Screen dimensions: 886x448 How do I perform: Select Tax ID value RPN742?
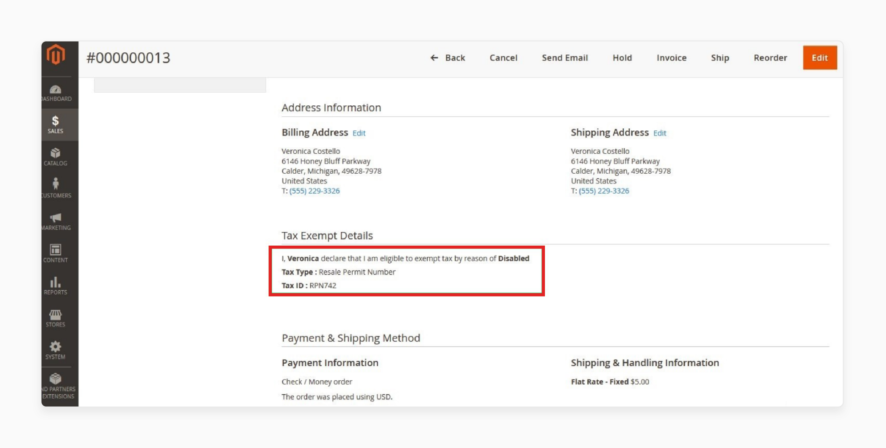click(323, 286)
